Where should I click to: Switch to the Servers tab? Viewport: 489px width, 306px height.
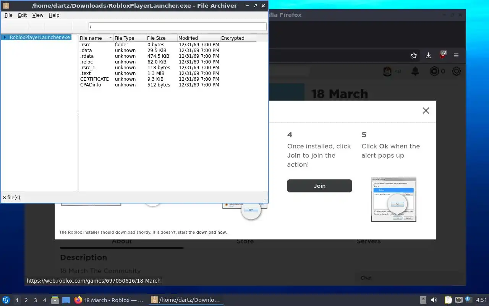pos(369,241)
